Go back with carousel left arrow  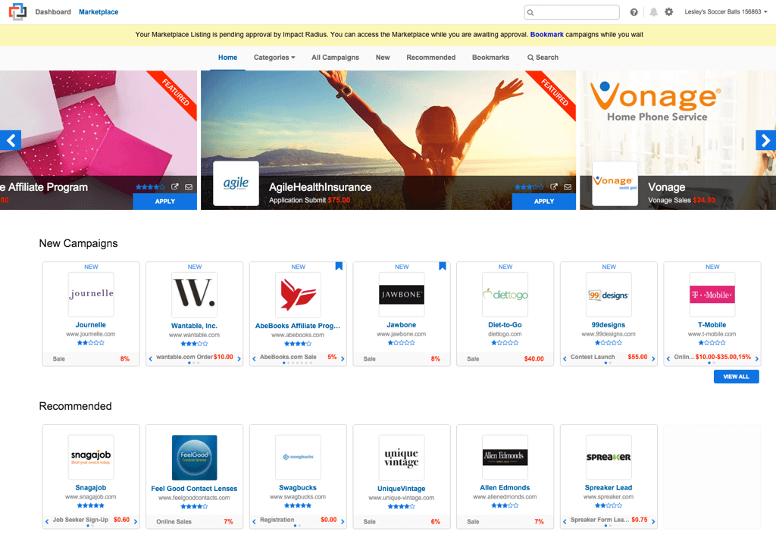(10, 140)
